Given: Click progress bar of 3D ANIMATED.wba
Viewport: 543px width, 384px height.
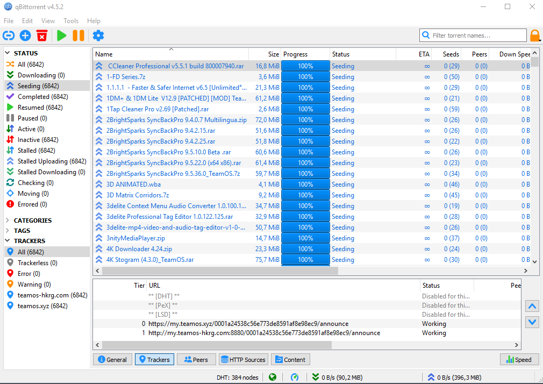Looking at the screenshot, I should point(305,184).
